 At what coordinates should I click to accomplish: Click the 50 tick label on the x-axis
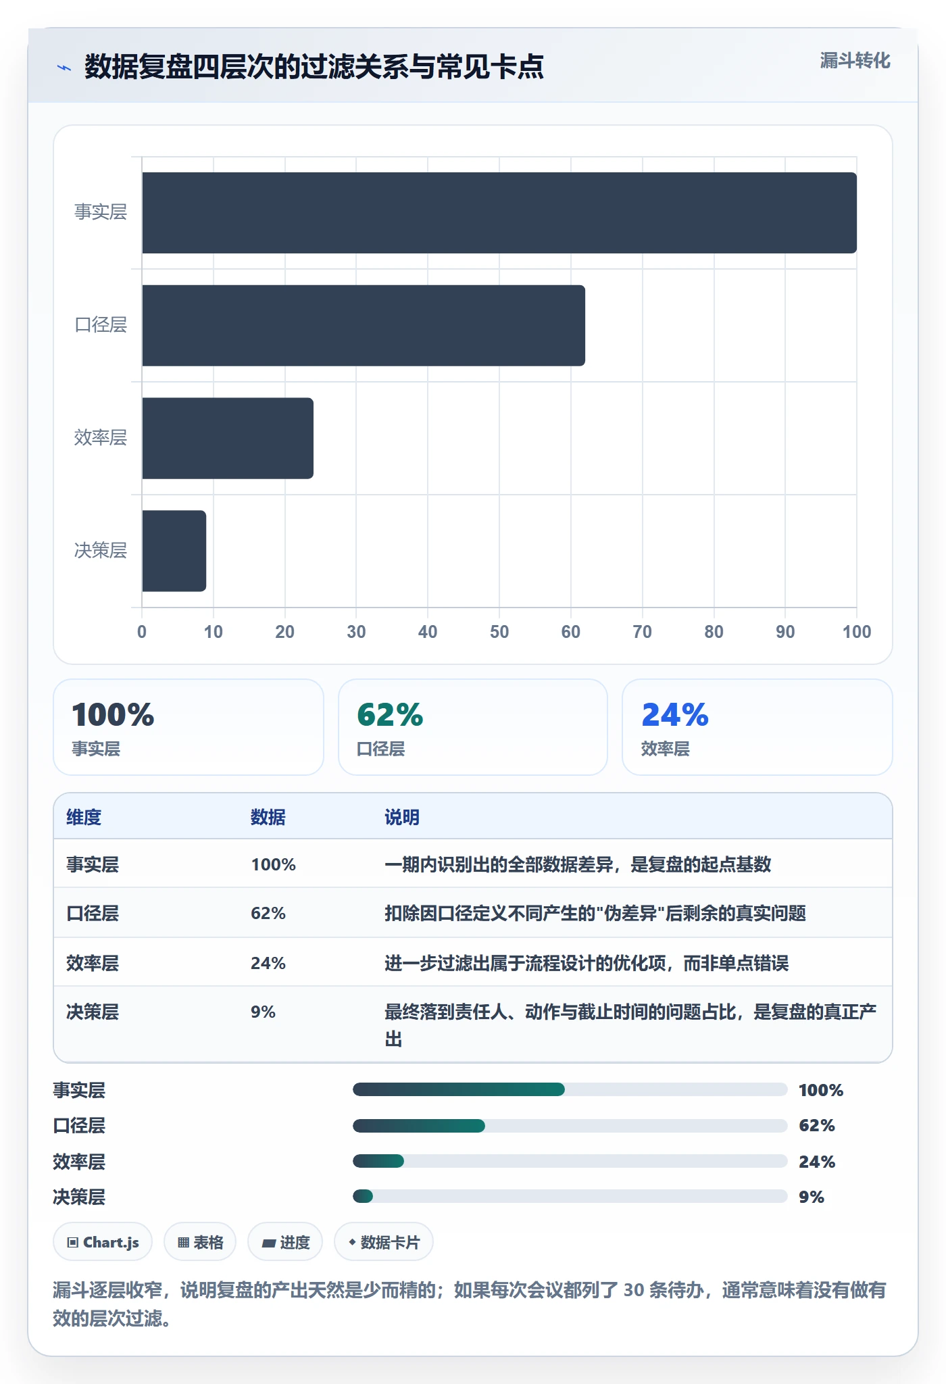pyautogui.click(x=499, y=632)
